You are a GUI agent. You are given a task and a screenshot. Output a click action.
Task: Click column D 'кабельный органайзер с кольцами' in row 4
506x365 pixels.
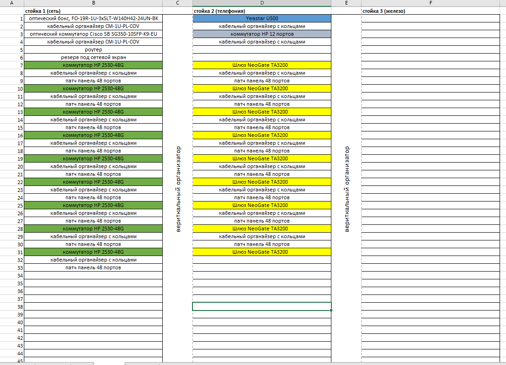(x=262, y=42)
